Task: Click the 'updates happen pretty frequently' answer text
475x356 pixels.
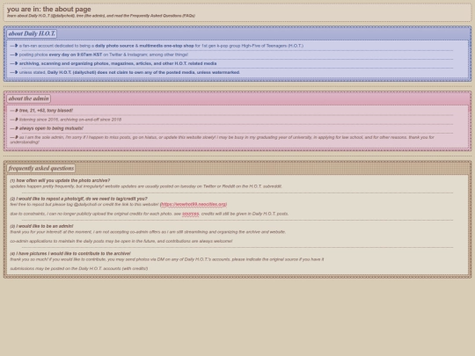Action: pyautogui.click(x=146, y=186)
